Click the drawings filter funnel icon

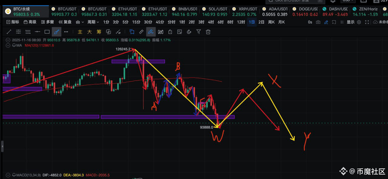click(199, 32)
